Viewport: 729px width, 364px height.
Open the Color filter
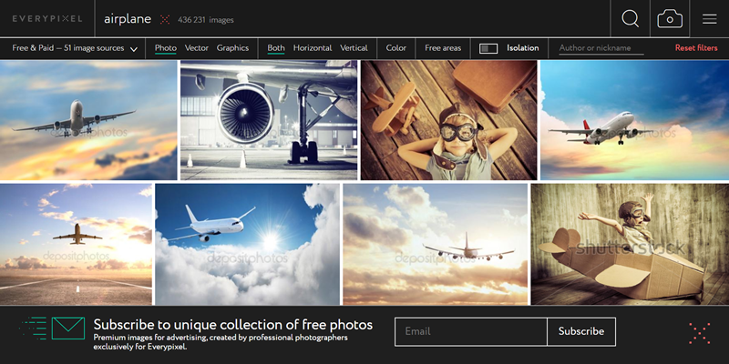(x=396, y=48)
